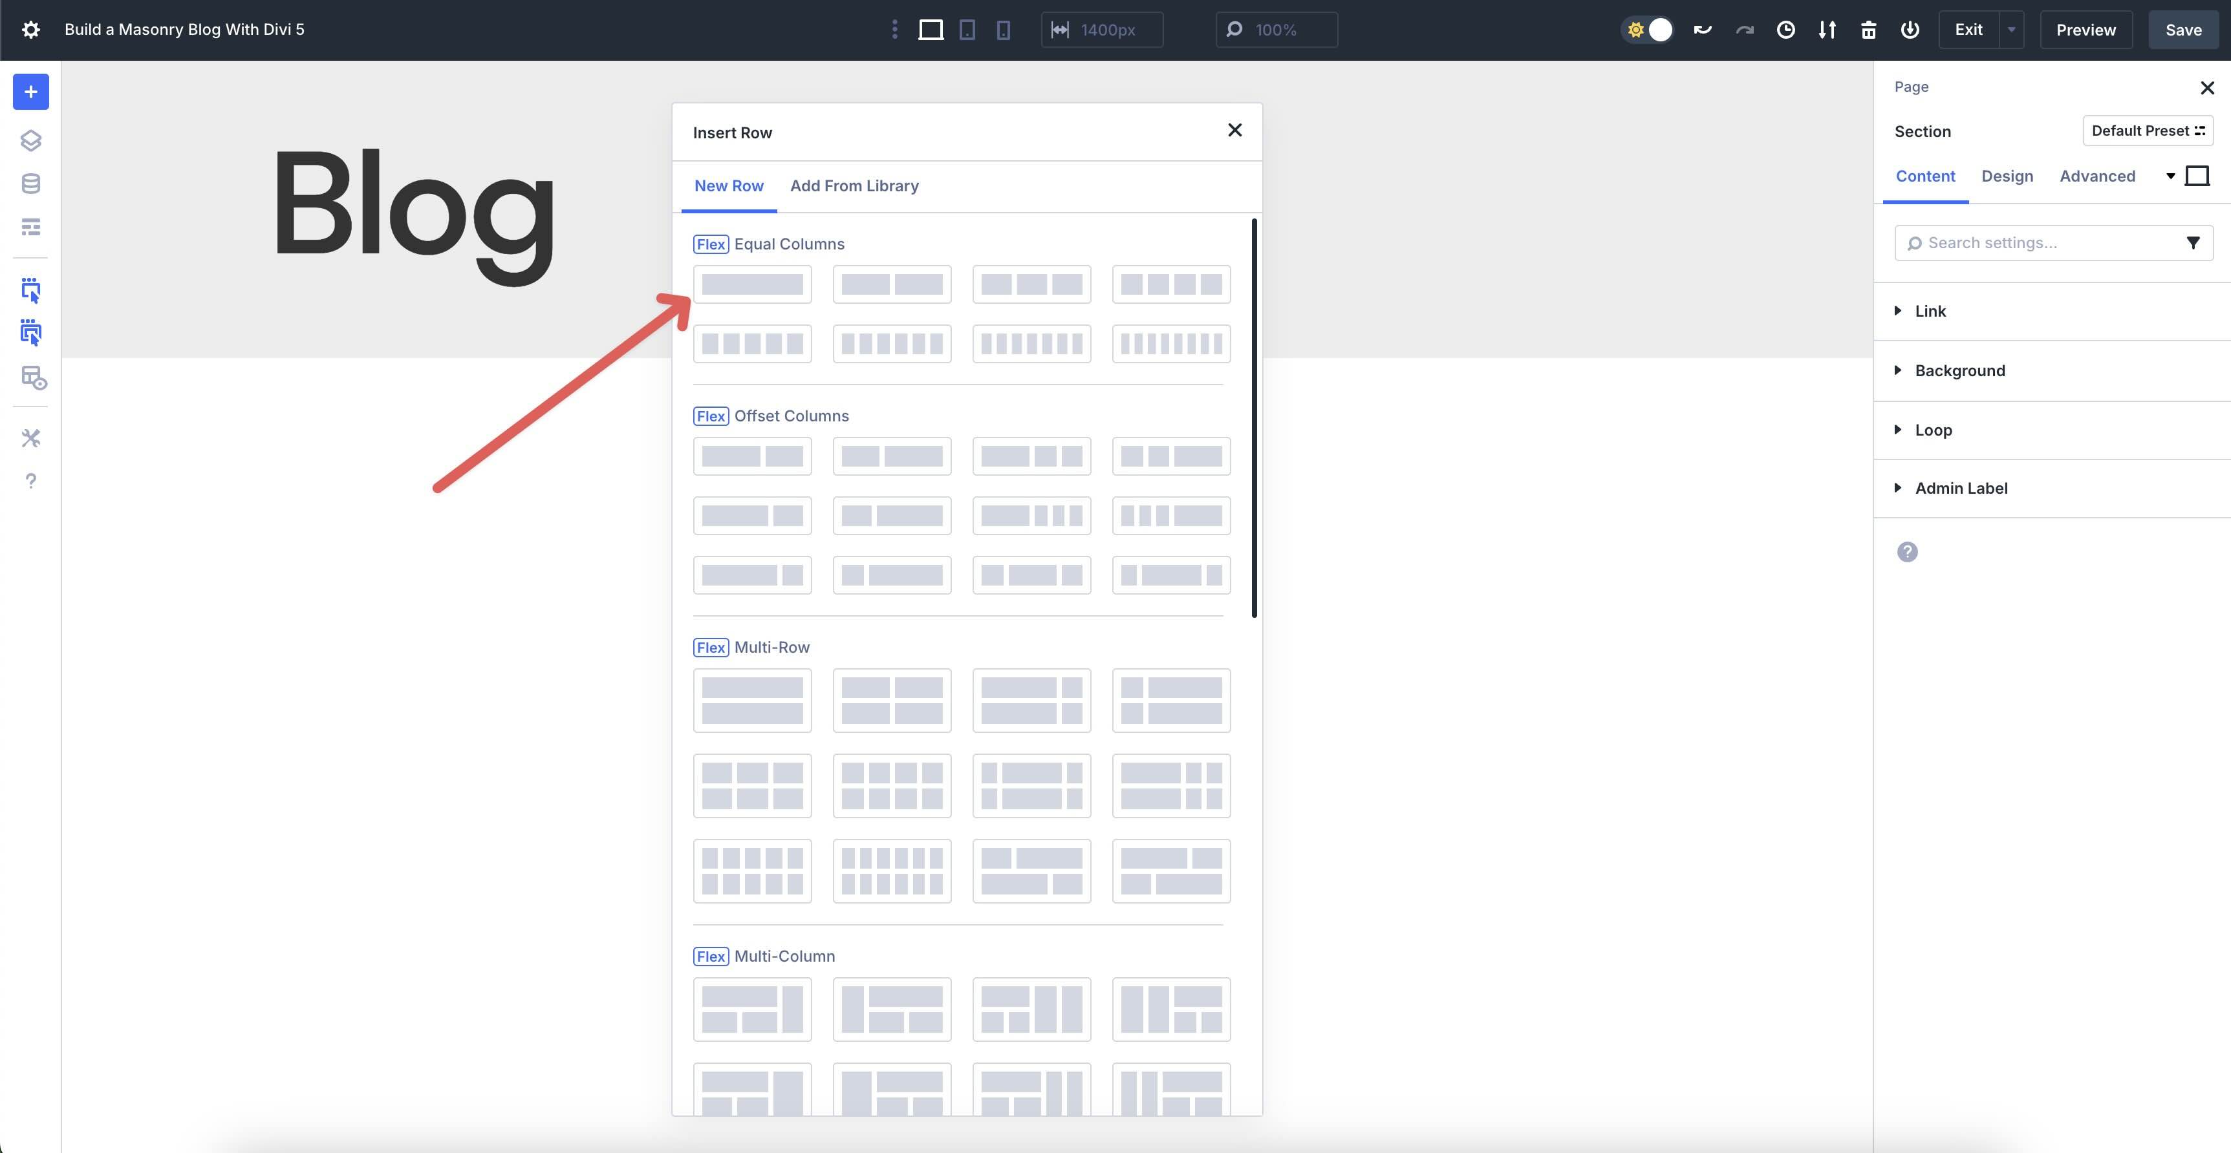The width and height of the screenshot is (2231, 1153).
Task: Click the help question mark icon in the sidebar
Action: tap(31, 480)
